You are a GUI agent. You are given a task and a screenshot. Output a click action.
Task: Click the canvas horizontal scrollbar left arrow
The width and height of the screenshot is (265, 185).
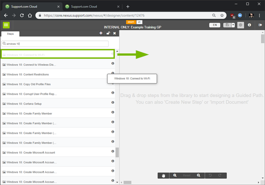[121, 182]
